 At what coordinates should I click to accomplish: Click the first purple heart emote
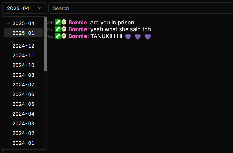click(x=128, y=36)
